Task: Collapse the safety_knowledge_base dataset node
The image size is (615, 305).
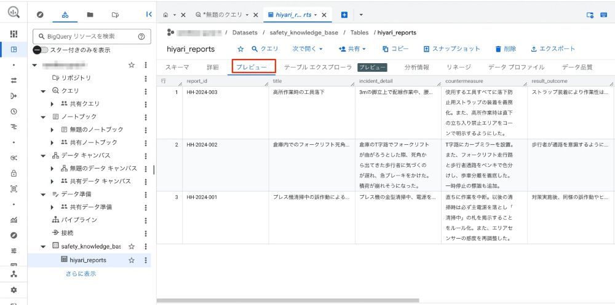Action: coord(43,247)
